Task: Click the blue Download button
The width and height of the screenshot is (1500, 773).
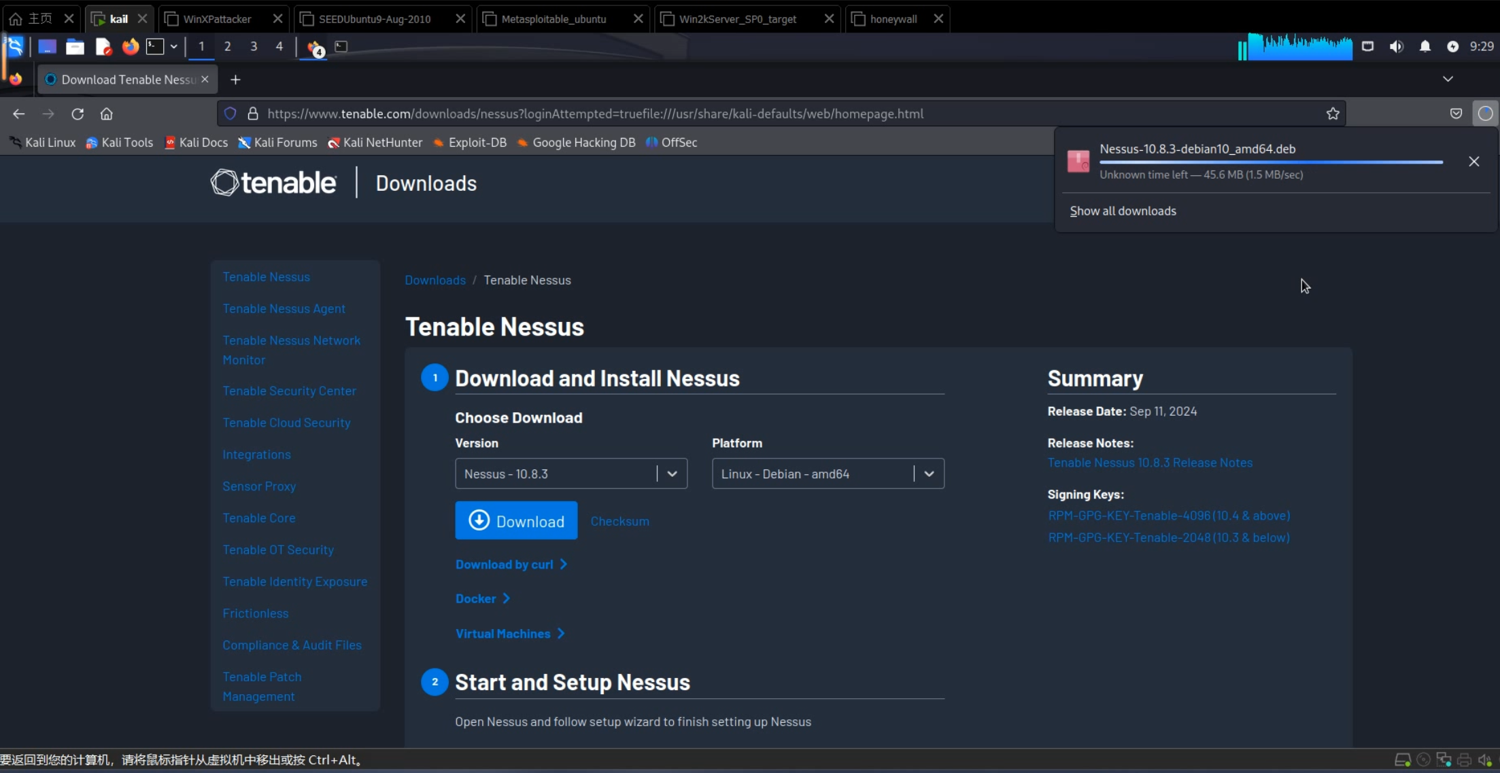Action: point(516,521)
